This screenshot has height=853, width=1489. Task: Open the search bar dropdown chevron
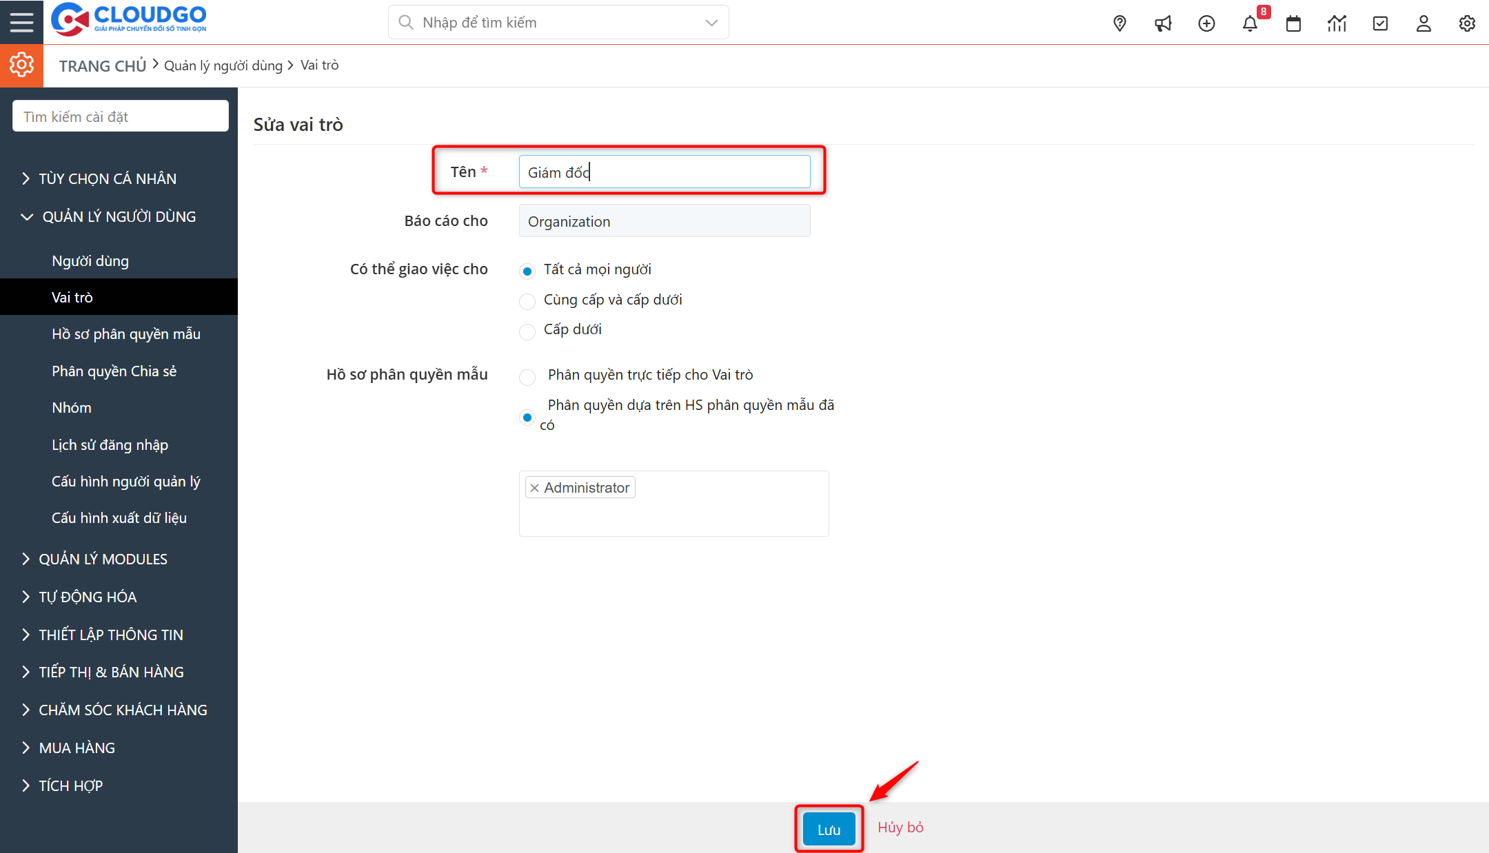point(711,22)
